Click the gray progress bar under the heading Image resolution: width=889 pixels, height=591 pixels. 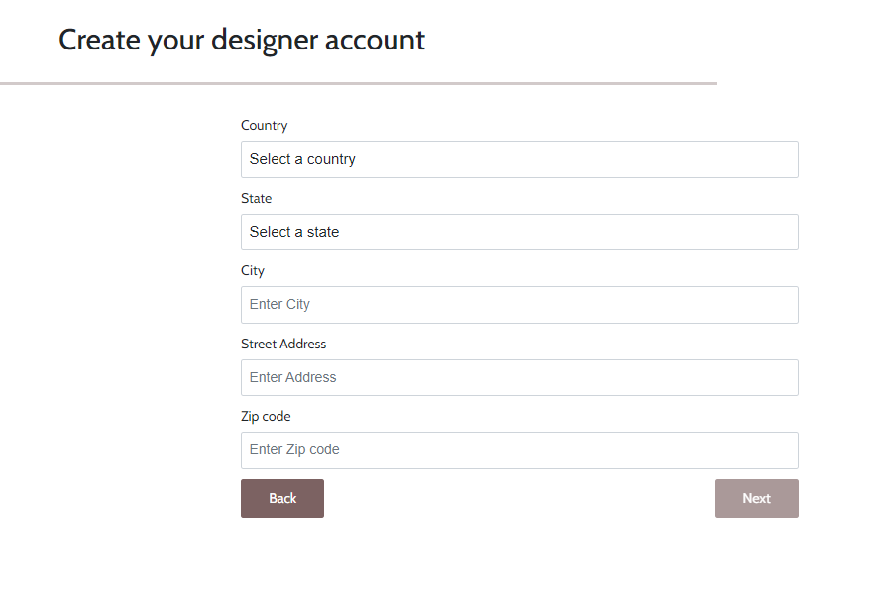[358, 84]
